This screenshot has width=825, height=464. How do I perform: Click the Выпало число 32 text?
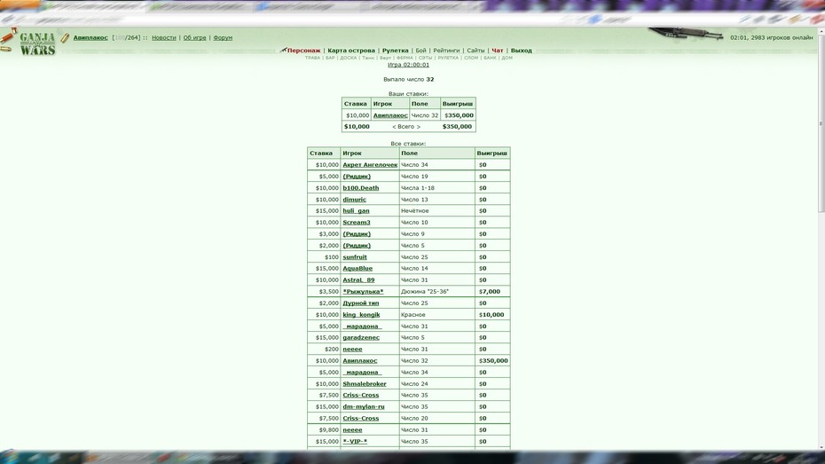pyautogui.click(x=408, y=80)
